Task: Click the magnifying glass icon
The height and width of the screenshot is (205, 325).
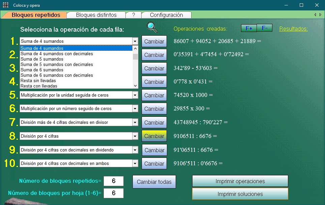Action: coord(152,28)
